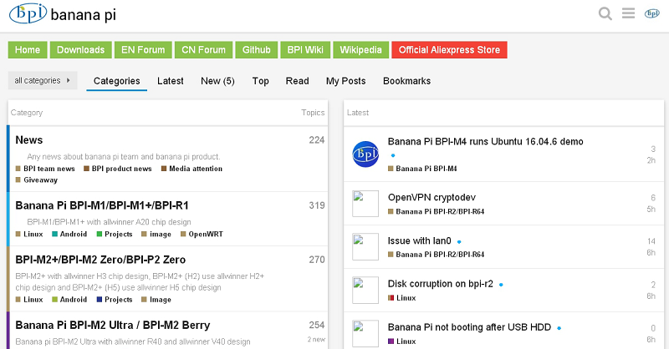Click the avatar beside Disk corruption topic
669x349 pixels.
point(365,291)
